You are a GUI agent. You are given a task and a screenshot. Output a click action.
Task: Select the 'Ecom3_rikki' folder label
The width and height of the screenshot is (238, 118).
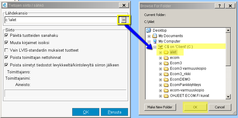point(180,74)
